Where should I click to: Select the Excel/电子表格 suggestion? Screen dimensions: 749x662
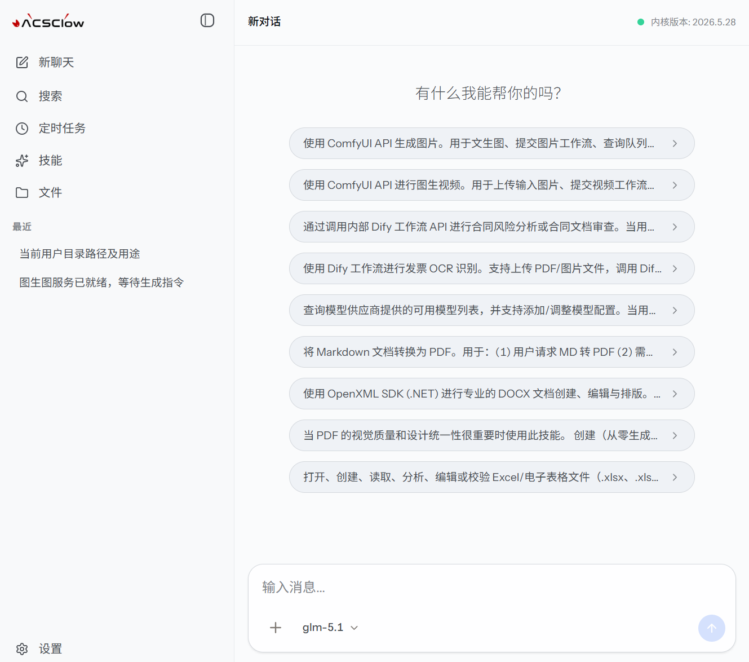(492, 477)
